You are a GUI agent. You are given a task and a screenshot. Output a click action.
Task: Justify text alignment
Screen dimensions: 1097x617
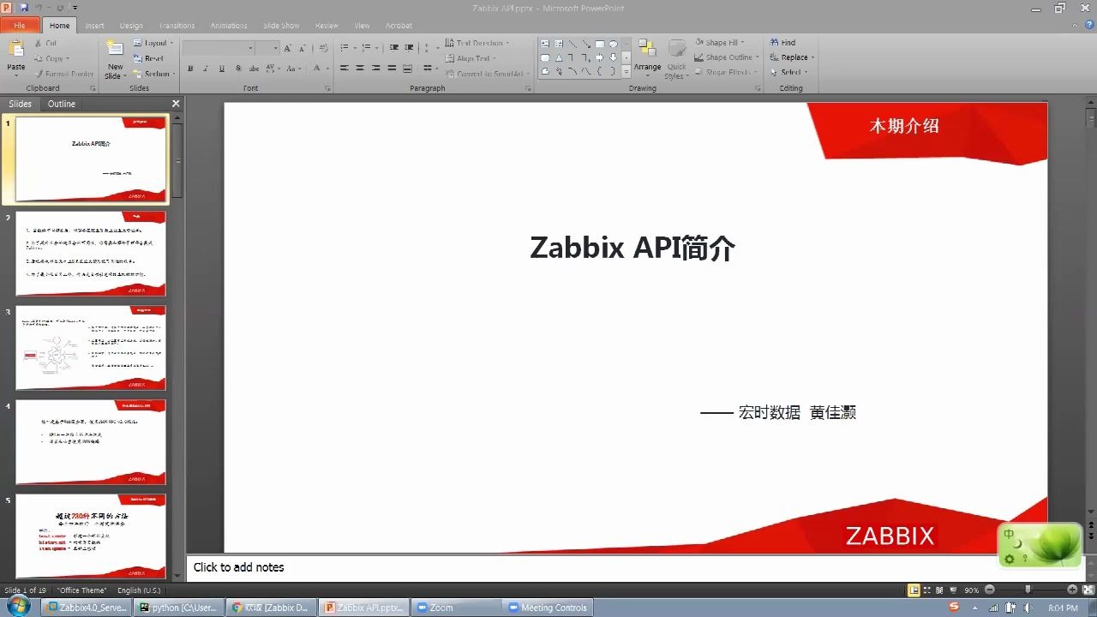pos(392,68)
